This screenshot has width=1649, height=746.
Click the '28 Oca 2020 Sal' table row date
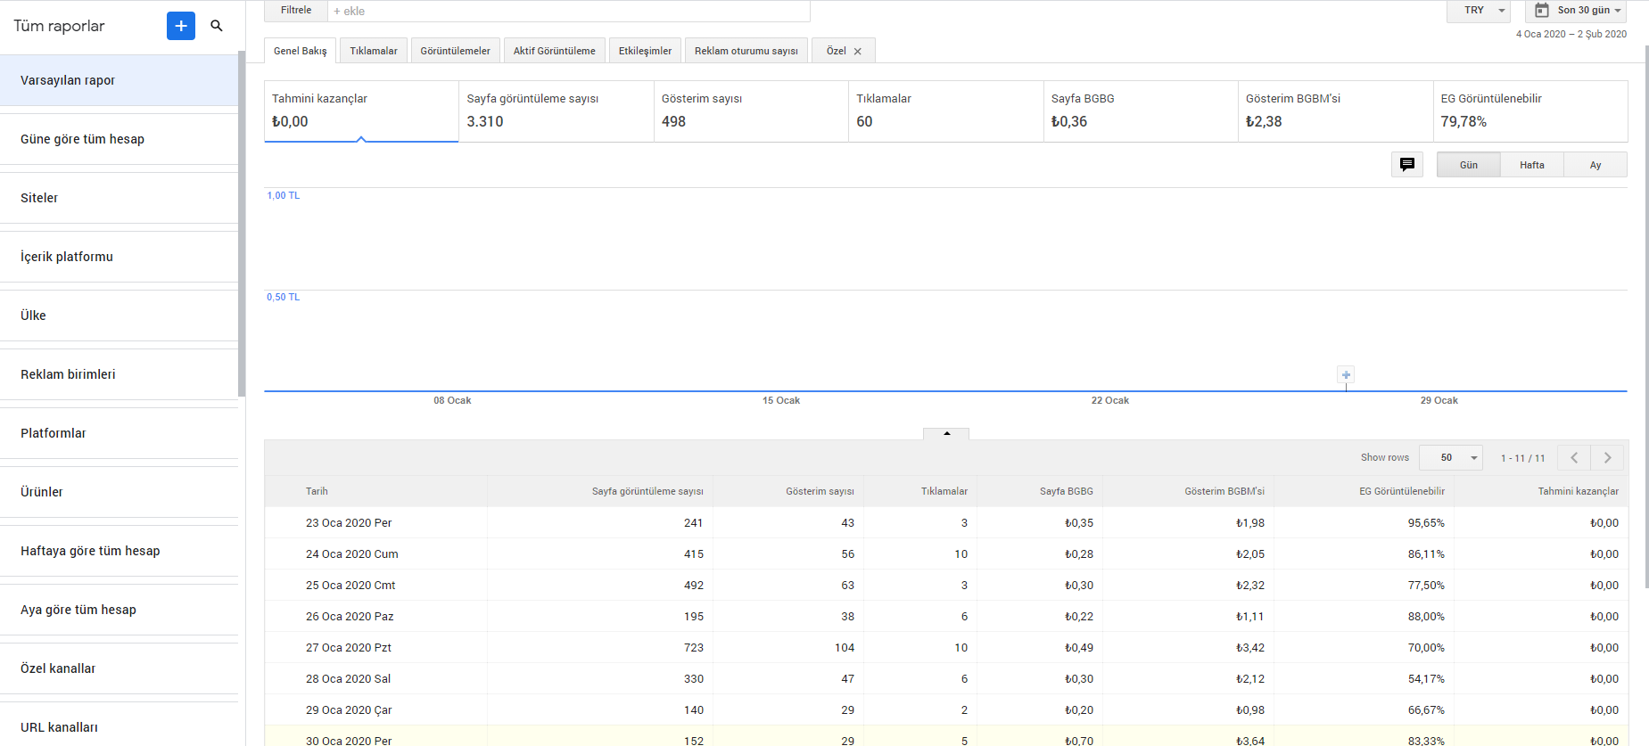click(x=349, y=679)
